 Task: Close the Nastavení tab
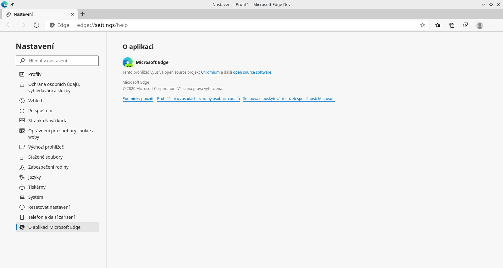(x=72, y=14)
